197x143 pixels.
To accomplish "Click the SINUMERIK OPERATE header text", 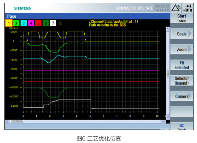I will point(134,8).
